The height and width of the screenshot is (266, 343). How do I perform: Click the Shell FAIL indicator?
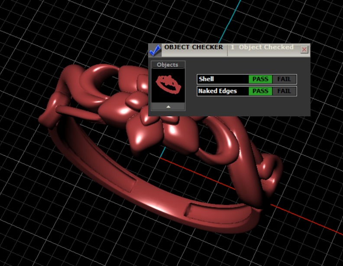click(x=284, y=79)
